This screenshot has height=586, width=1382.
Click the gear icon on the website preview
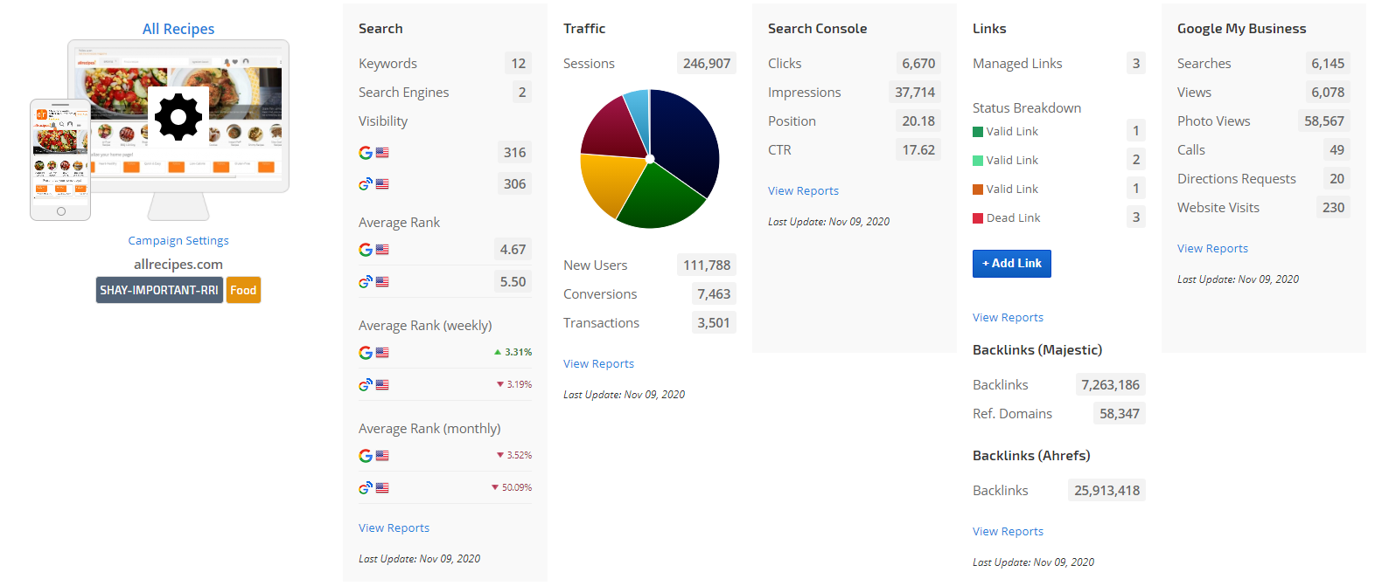pyautogui.click(x=178, y=116)
